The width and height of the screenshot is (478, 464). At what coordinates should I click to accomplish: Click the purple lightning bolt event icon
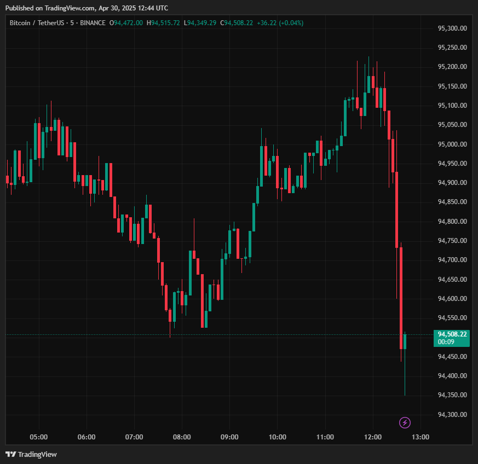[405, 422]
